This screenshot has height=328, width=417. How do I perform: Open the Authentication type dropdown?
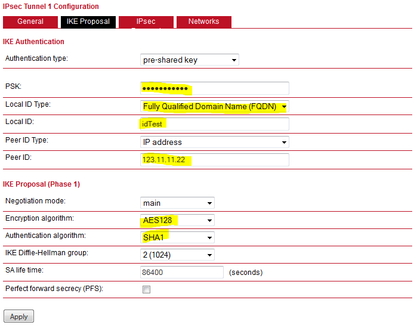(189, 60)
